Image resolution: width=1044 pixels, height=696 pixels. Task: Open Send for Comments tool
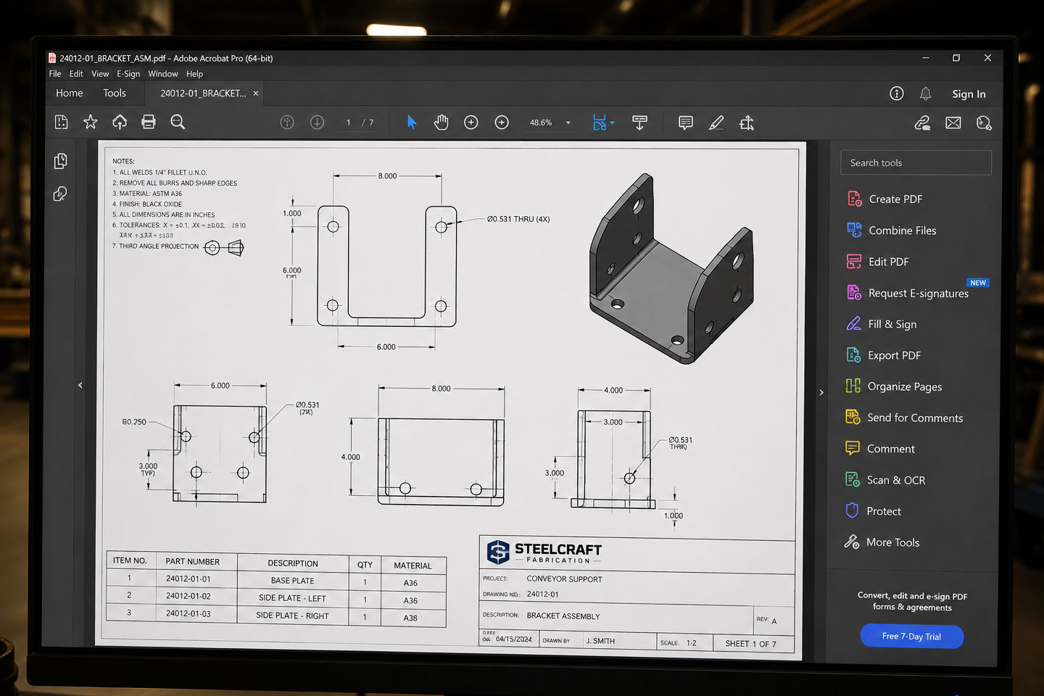click(904, 418)
